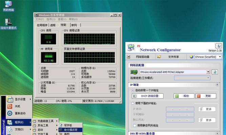Click the 网络驱动器 network drive icon
226x135 pixels.
(x=128, y=57)
